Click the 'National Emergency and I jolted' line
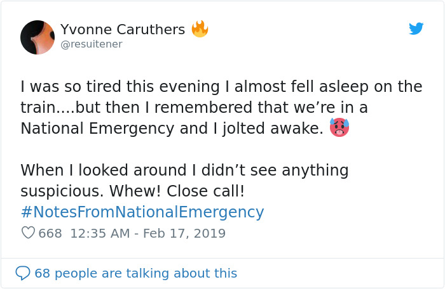The image size is (445, 289). pyautogui.click(x=172, y=128)
